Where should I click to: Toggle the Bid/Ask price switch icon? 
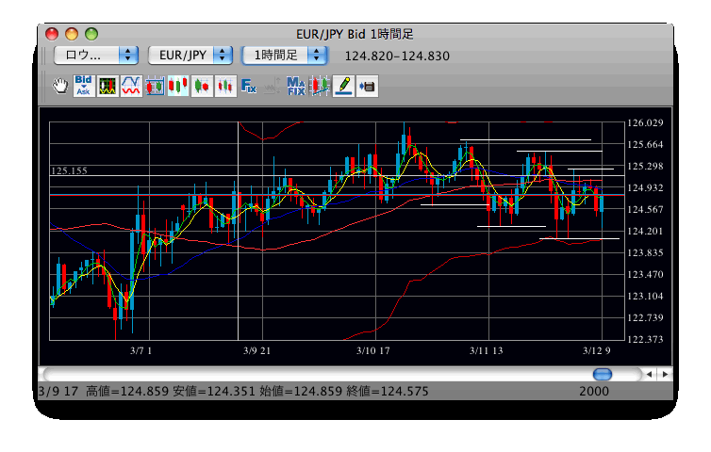point(83,86)
